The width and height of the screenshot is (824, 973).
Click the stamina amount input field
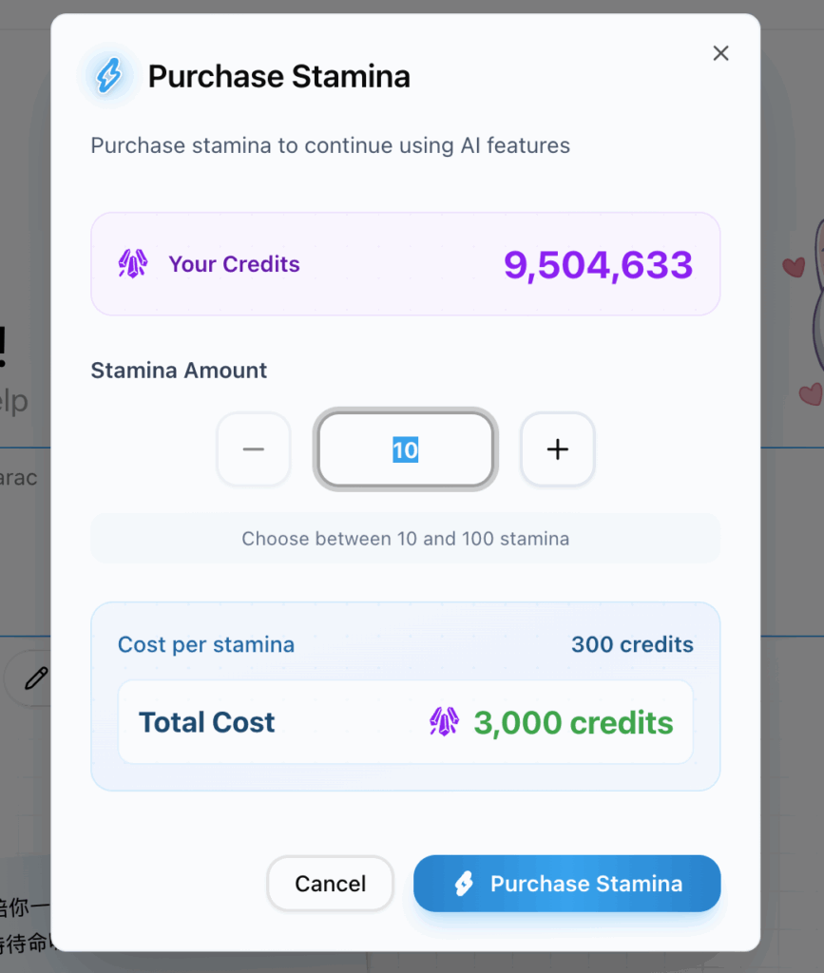[405, 449]
